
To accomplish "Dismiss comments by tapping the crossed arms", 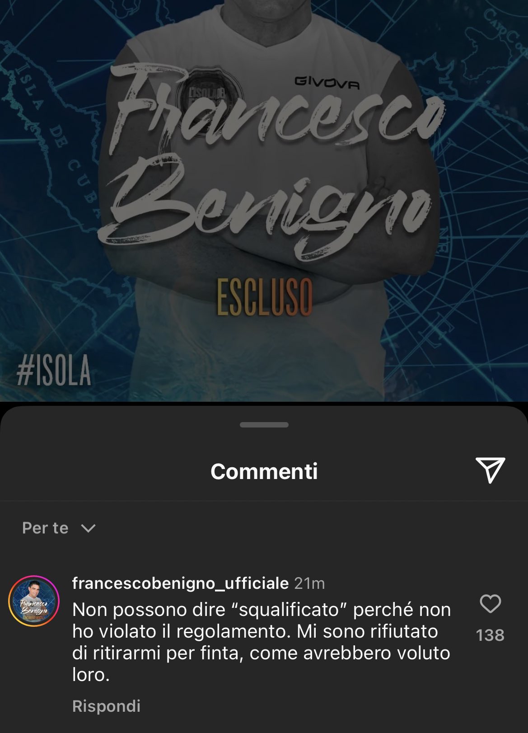I will point(264,262).
